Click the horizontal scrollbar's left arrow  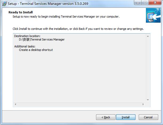point(15,104)
